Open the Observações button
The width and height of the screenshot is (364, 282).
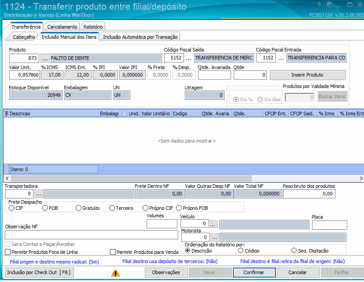click(x=166, y=272)
